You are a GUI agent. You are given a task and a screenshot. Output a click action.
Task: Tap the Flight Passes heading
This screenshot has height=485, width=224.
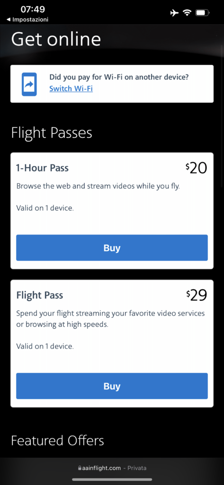point(52,133)
